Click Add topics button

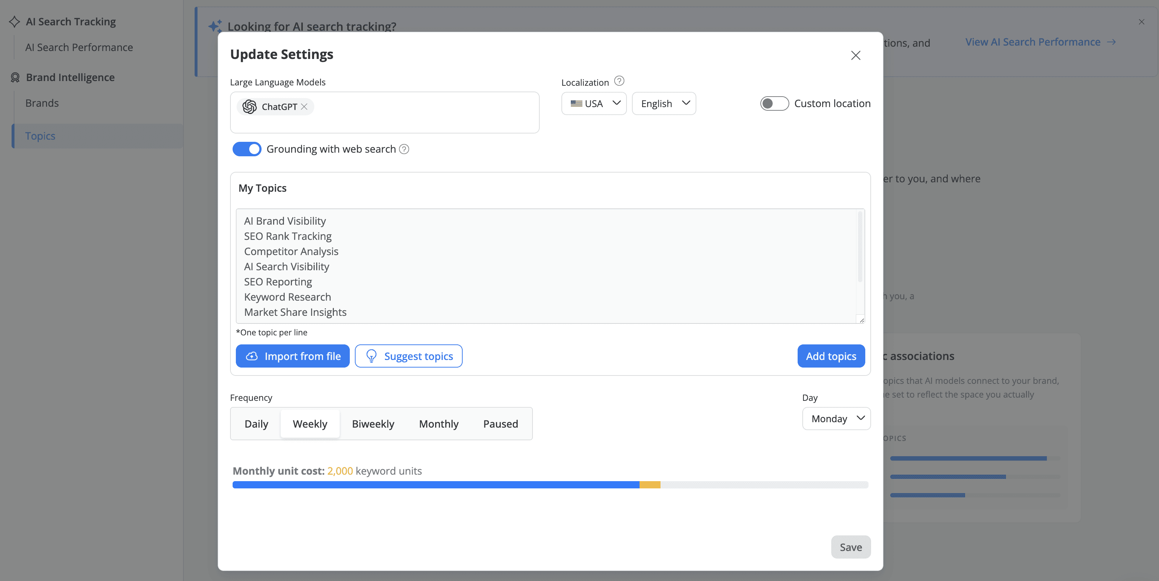[x=831, y=356]
